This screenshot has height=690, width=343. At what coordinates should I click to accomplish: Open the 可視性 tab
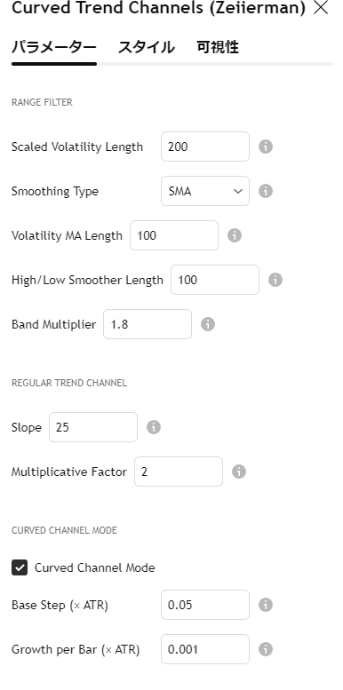coord(218,48)
